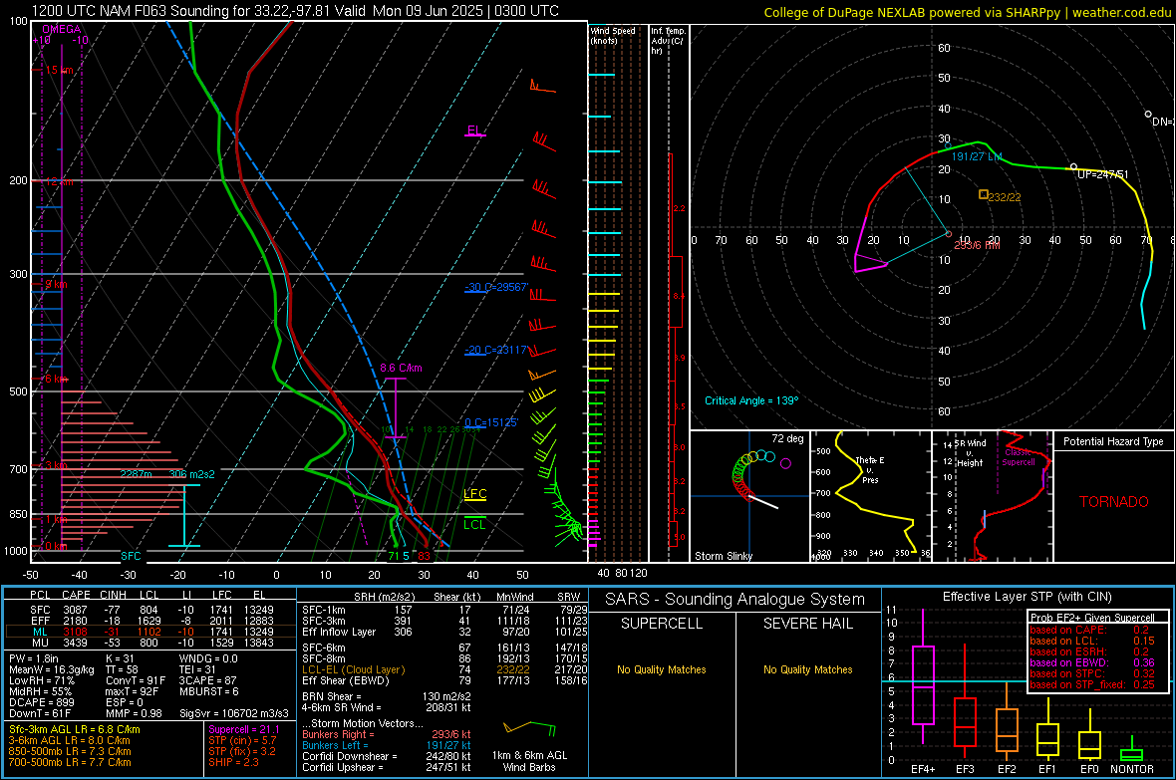
Task: Click the surface dewpoint value 71.5
Action: point(399,556)
